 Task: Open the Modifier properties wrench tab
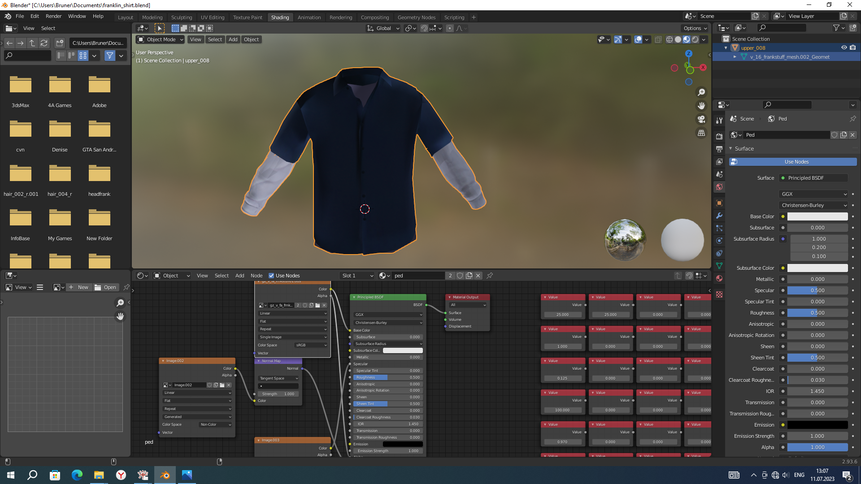click(x=719, y=216)
